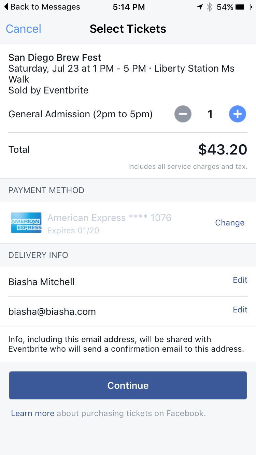
Task: Tap the plus button to add a ticket
Action: click(x=238, y=114)
